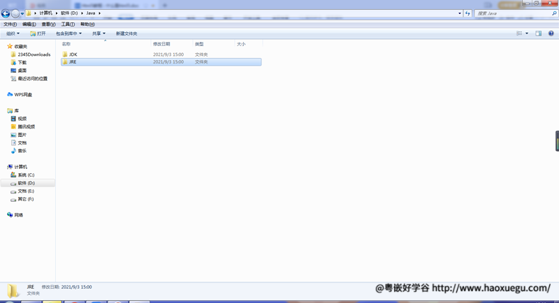Click the search magnifier icon
The height and width of the screenshot is (303, 559).
coord(554,13)
